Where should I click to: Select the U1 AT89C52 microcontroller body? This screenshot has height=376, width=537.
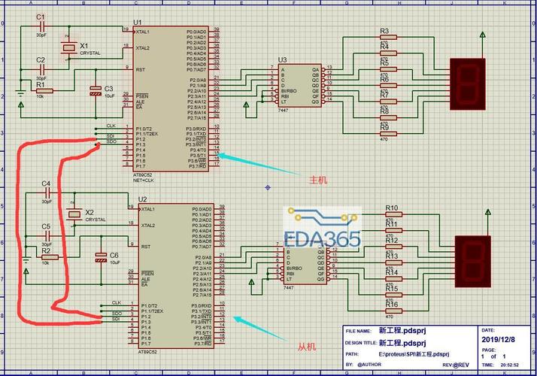coord(171,99)
